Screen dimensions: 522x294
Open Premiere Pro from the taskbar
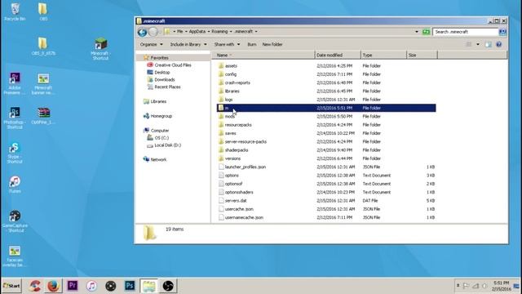coord(73,286)
